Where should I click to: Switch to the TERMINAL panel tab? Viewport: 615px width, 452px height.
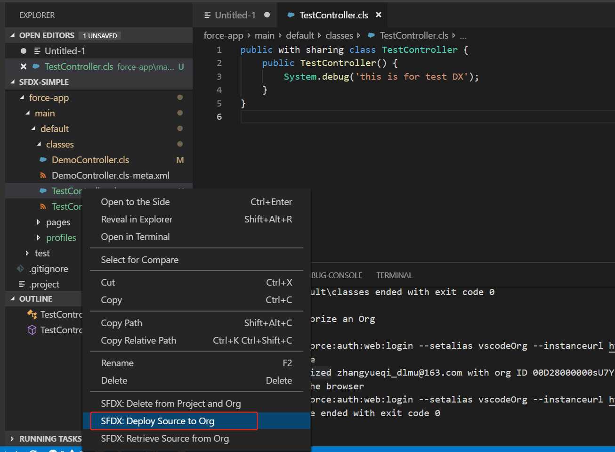click(x=394, y=275)
